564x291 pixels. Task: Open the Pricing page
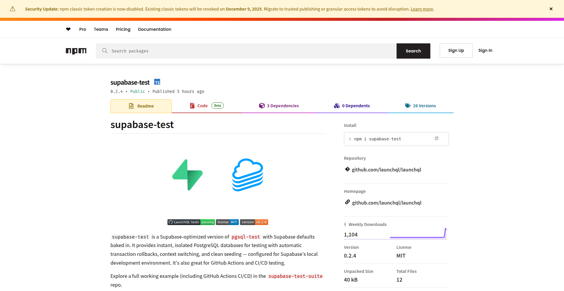pyautogui.click(x=123, y=29)
